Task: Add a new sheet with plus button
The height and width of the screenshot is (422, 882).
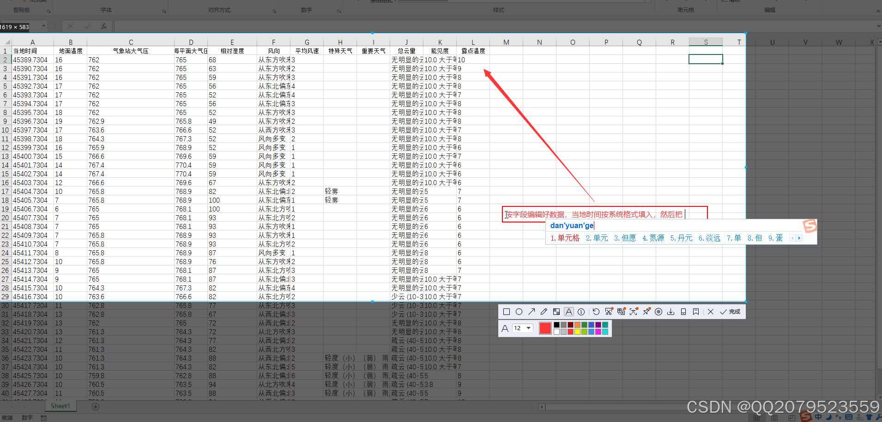Action: point(96,406)
